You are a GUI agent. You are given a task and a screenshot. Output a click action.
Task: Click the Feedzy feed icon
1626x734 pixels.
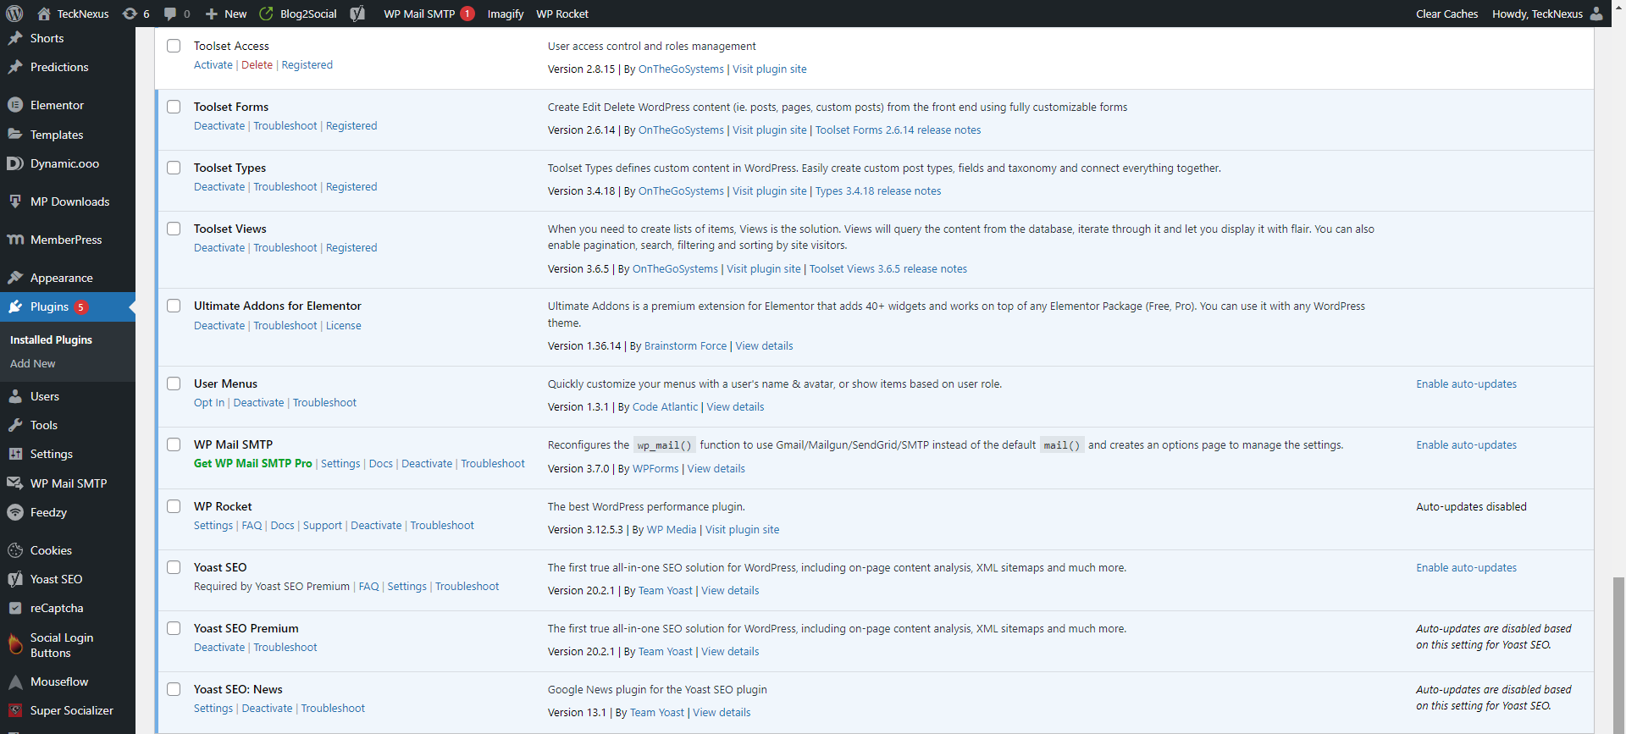click(15, 512)
